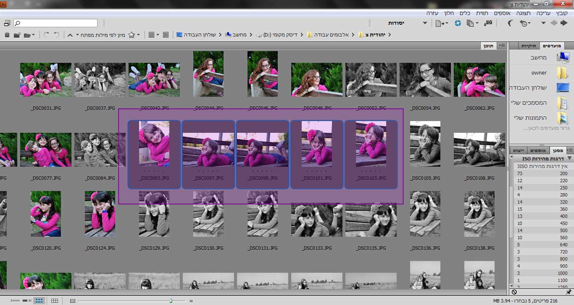Open the recent folder dropdown arrow
Screen dimensions: 574x305
34,35
